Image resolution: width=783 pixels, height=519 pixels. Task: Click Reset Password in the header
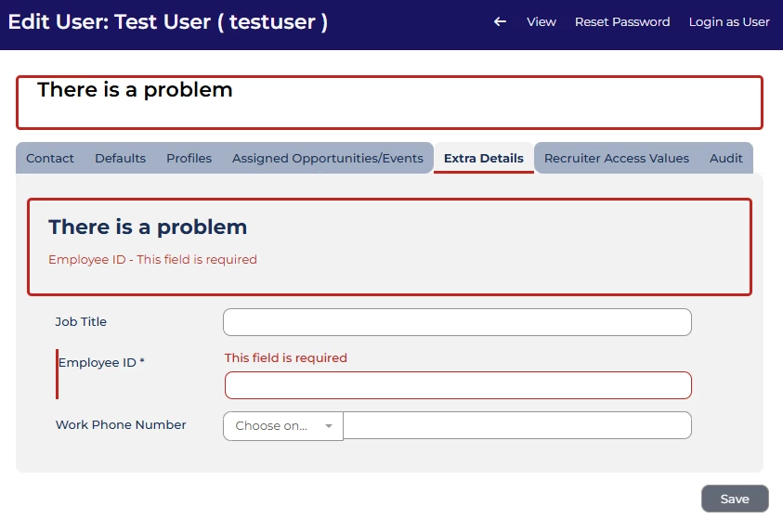(622, 22)
